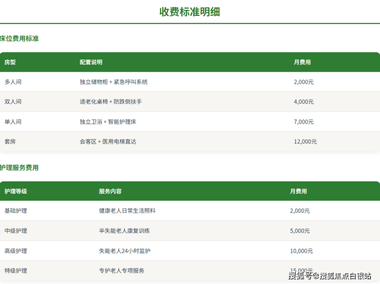Click the 收费标准明细 page title
The height and width of the screenshot is (284, 380).
click(189, 12)
